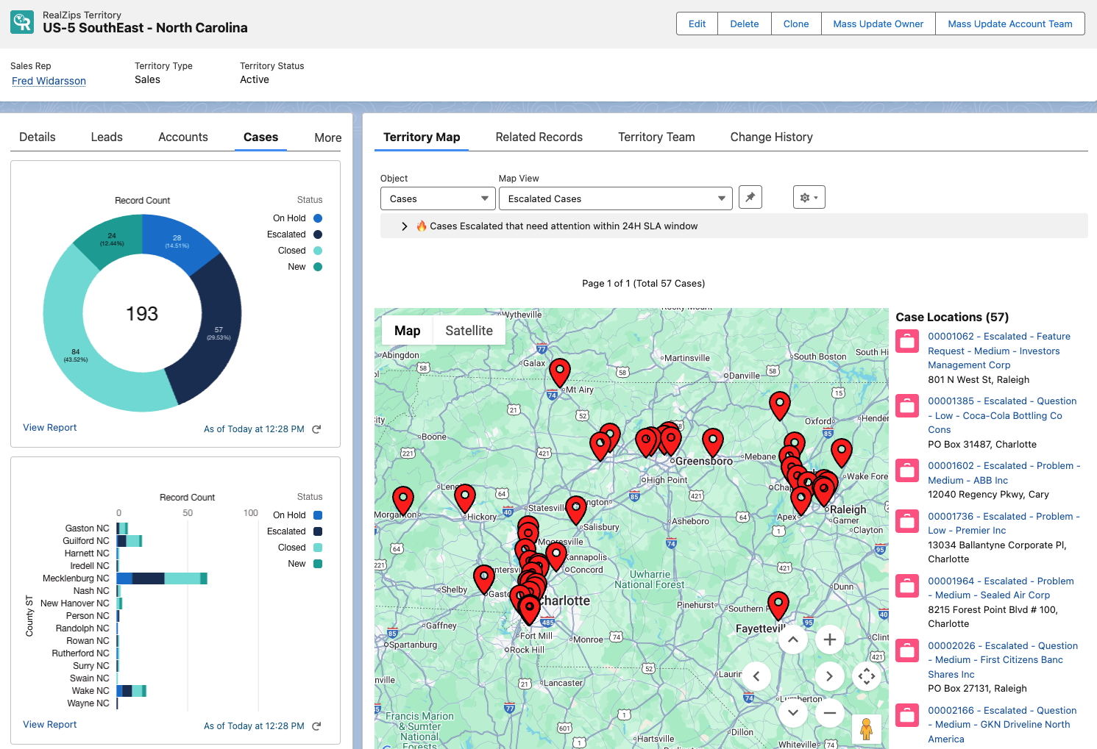Click case icon for 00002166

(x=907, y=715)
